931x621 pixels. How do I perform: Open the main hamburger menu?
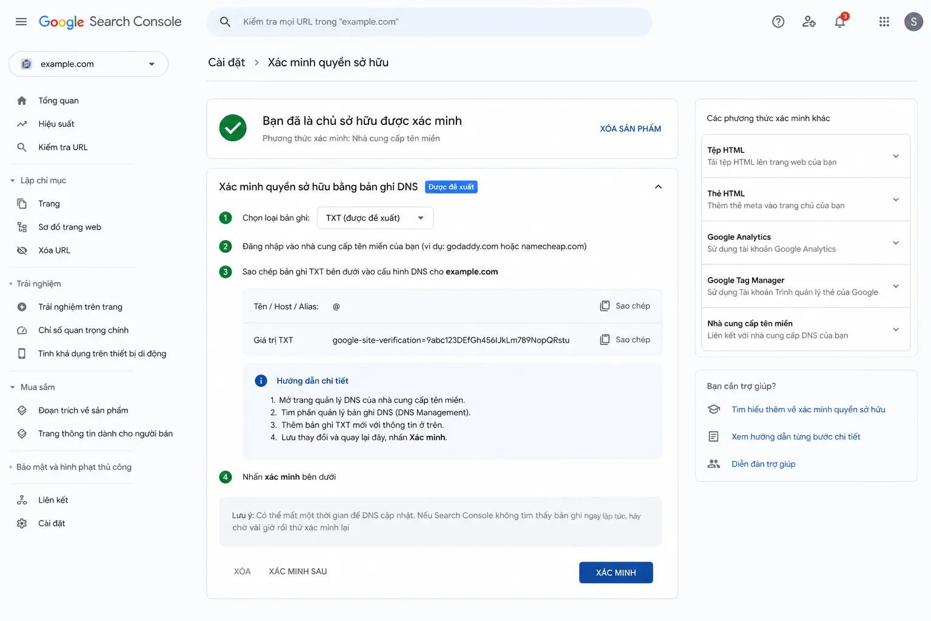[x=21, y=22]
